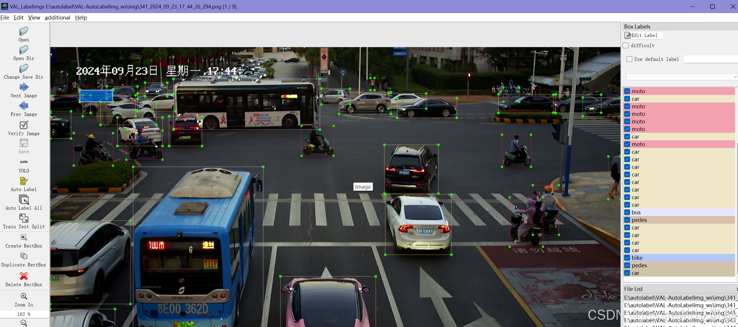Go back with Prev Image arrow
This screenshot has width=738, height=327.
point(24,106)
